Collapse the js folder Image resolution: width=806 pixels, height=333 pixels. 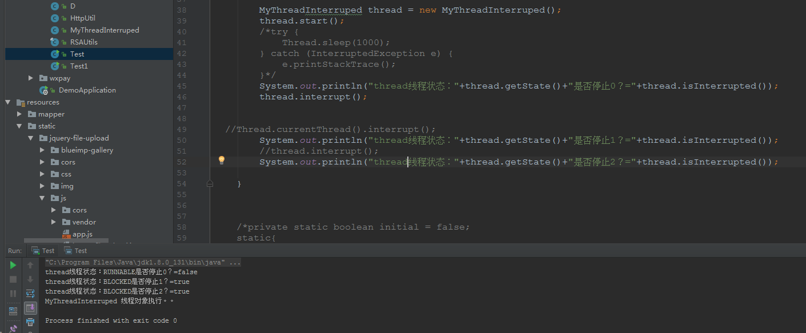point(42,198)
